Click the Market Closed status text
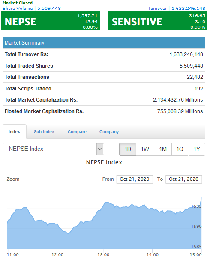Image resolution: width=207 pixels, height=260 pixels. tap(18, 3)
